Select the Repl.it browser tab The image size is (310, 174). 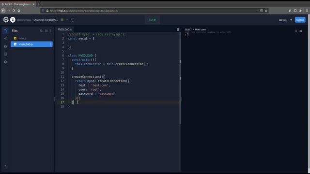(18, 4)
